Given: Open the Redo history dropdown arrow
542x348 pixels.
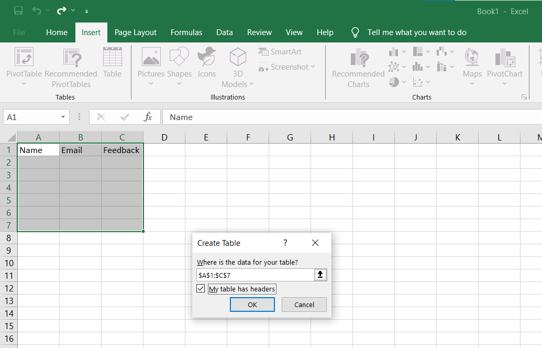Looking at the screenshot, I should (73, 10).
